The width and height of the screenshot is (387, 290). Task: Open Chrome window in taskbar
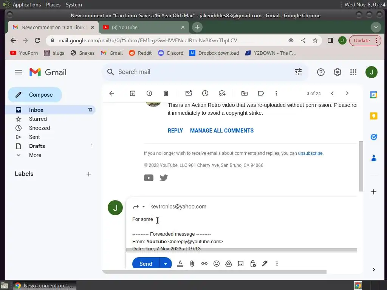(x=45, y=285)
